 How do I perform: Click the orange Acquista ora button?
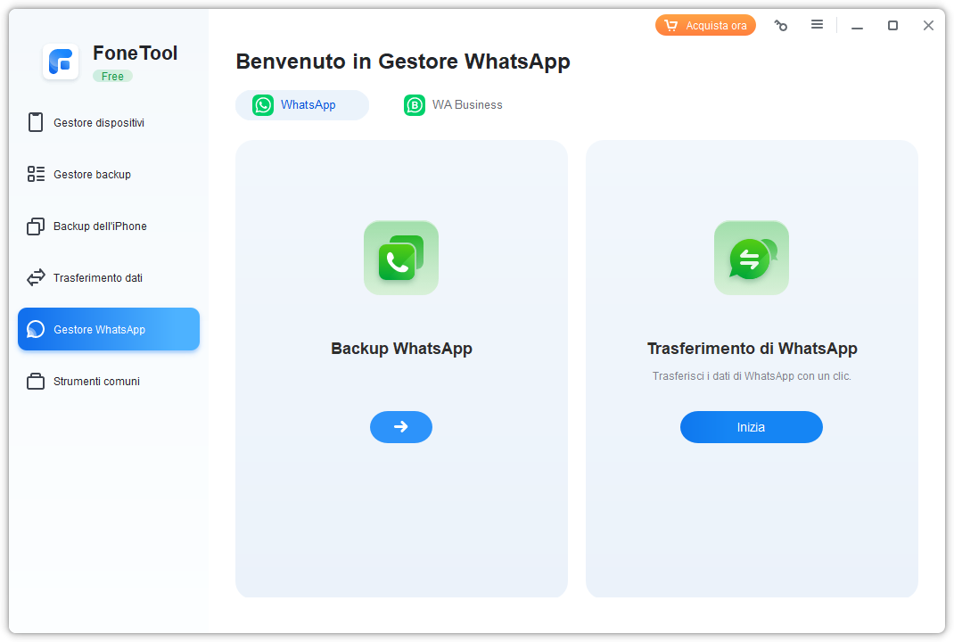(705, 26)
